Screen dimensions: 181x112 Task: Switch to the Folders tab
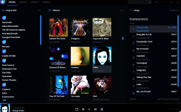tap(46, 2)
